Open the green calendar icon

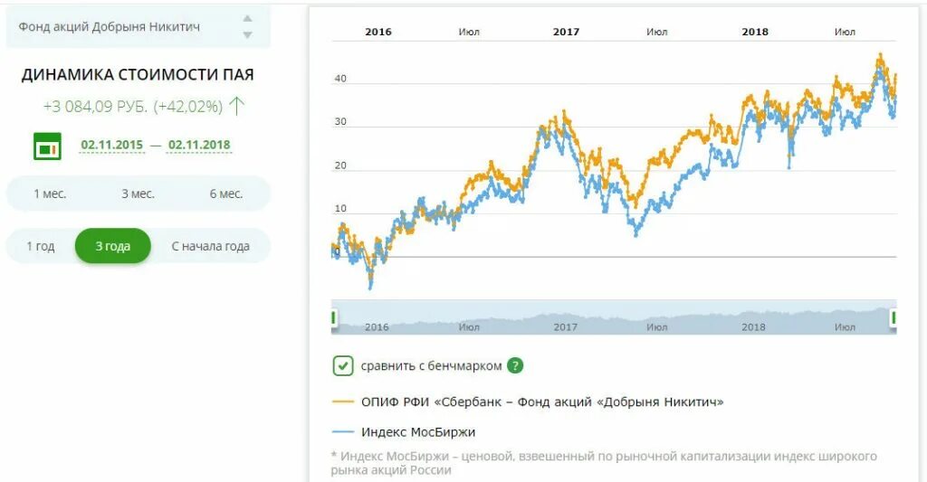pyautogui.click(x=47, y=146)
